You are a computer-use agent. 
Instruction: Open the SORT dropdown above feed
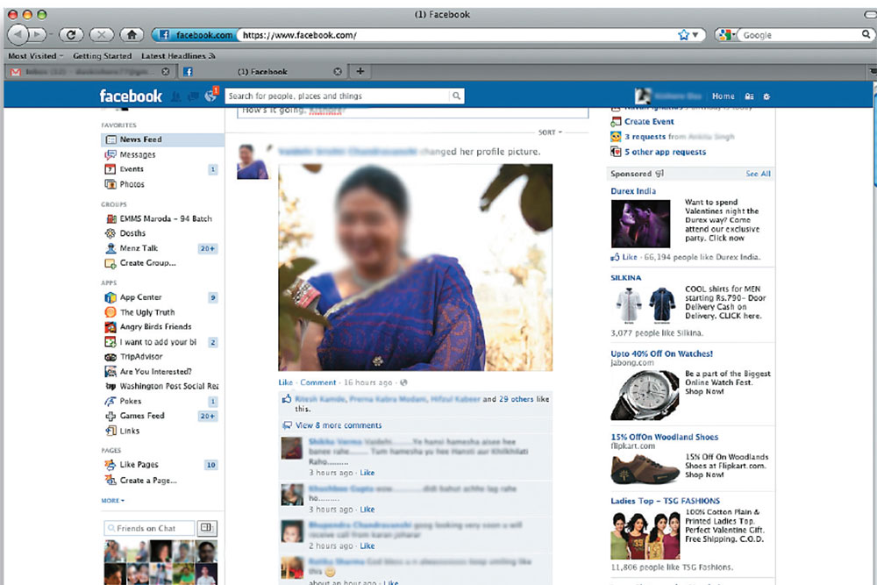coord(550,132)
